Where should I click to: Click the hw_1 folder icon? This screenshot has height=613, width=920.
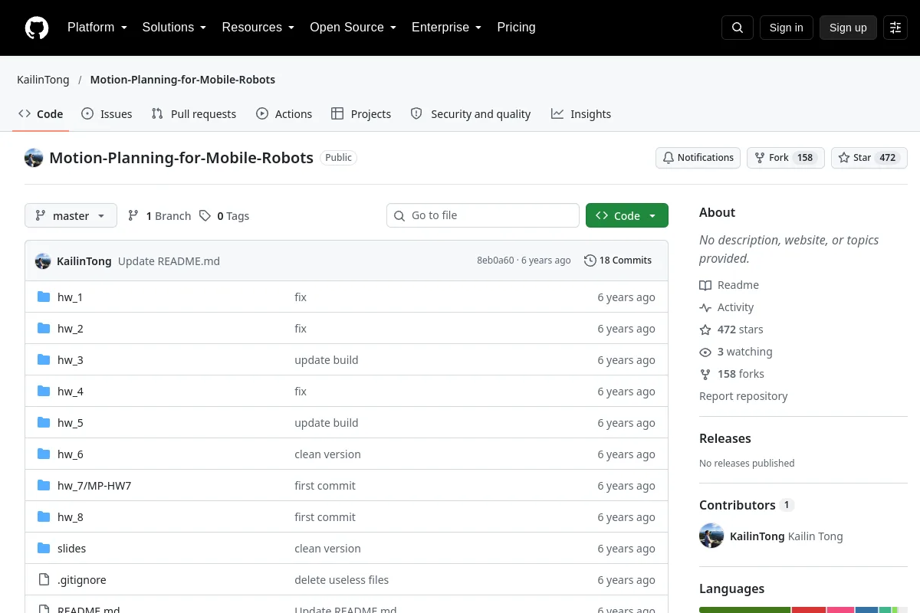click(44, 297)
